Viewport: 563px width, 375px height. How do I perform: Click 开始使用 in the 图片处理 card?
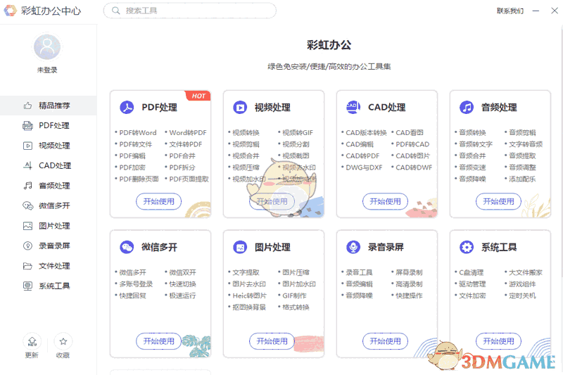point(272,341)
